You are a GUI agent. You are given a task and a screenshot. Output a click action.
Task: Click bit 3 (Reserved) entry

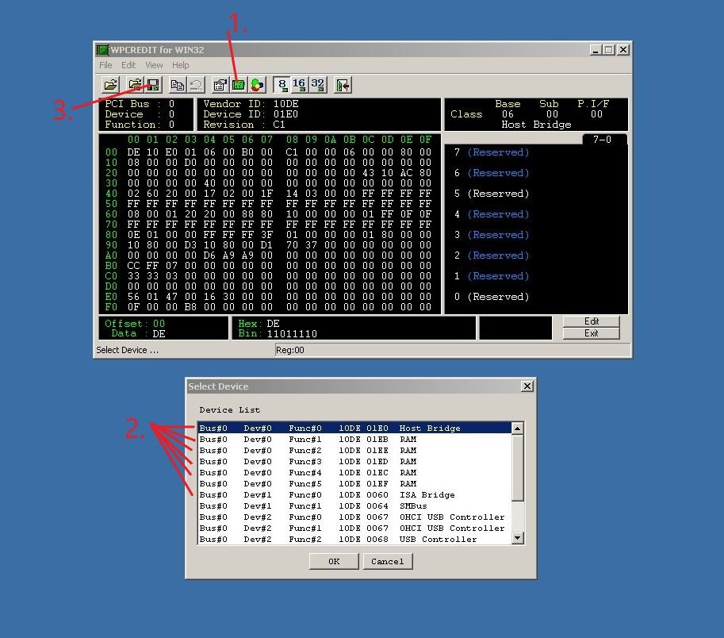click(x=492, y=235)
